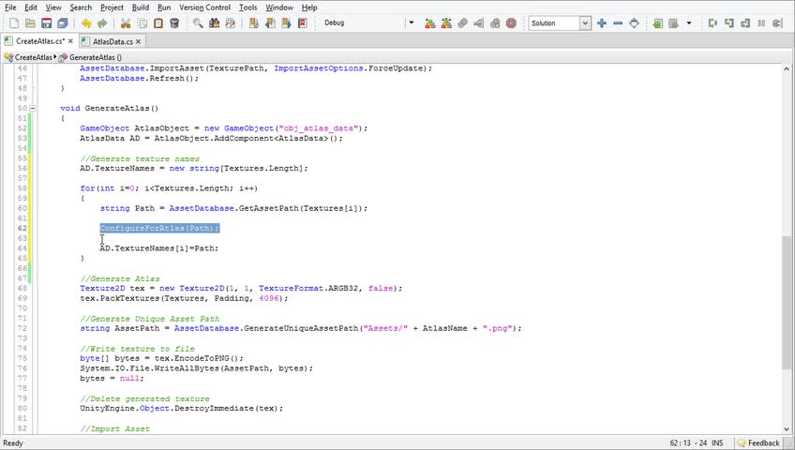Click the Debug configuration label

(334, 22)
